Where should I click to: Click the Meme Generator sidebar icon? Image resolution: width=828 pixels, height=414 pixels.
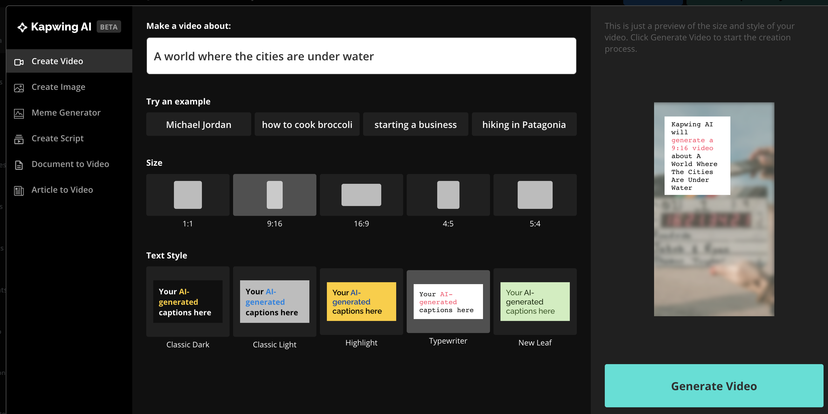click(x=19, y=113)
